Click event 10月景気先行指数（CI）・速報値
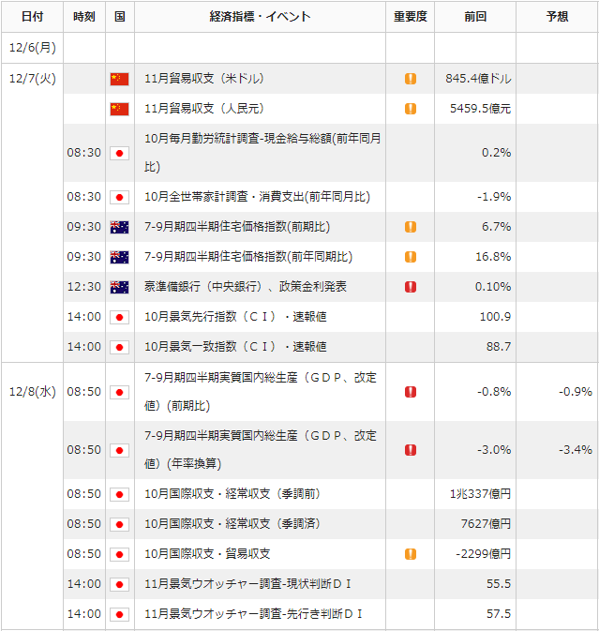This screenshot has height=631, width=599. click(235, 317)
